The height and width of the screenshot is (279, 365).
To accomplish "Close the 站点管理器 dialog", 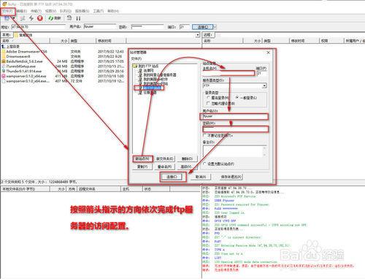I will [x=269, y=53].
